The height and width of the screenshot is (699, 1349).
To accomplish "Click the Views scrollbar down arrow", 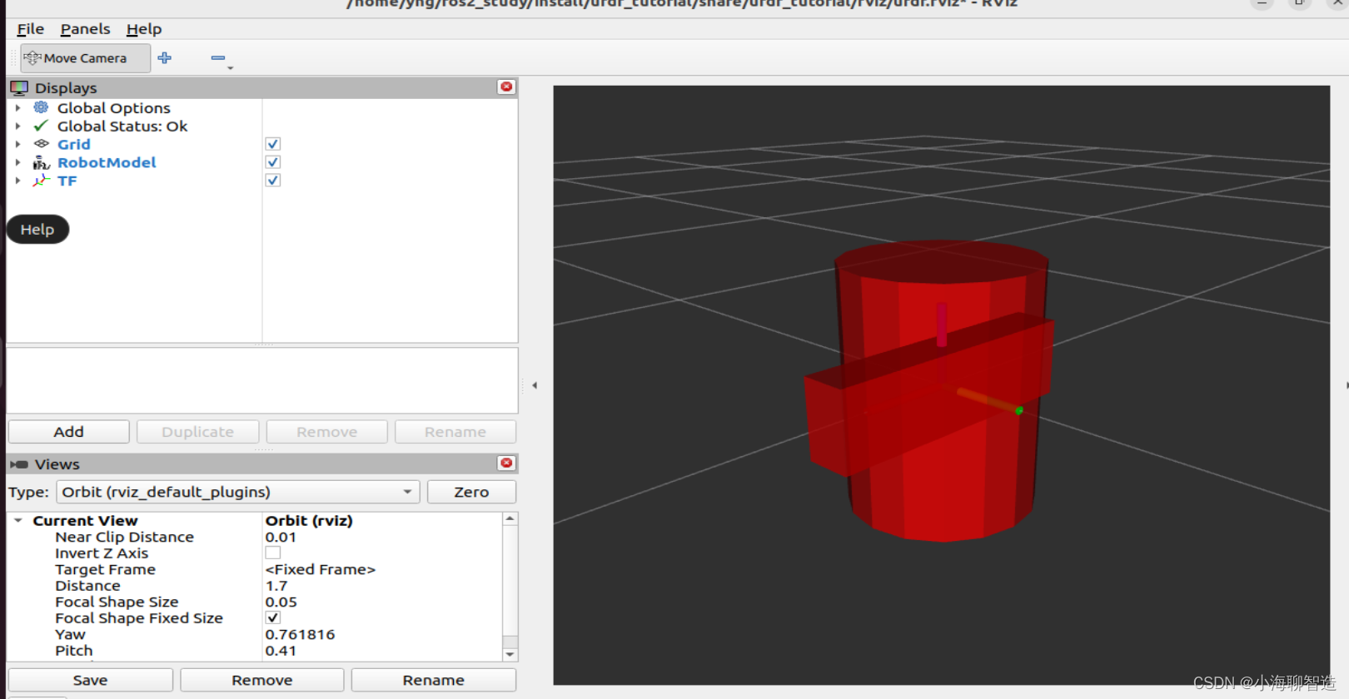I will pos(510,654).
